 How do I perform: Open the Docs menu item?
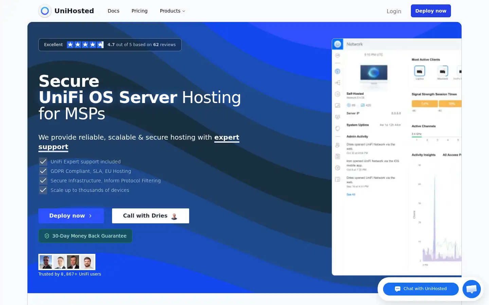[x=113, y=11]
